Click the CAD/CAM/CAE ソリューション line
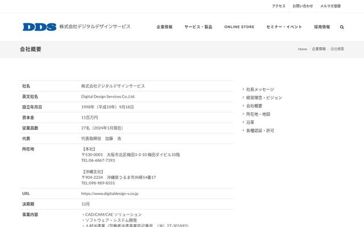Screen dimensions: 364x227 [x=111, y=215]
